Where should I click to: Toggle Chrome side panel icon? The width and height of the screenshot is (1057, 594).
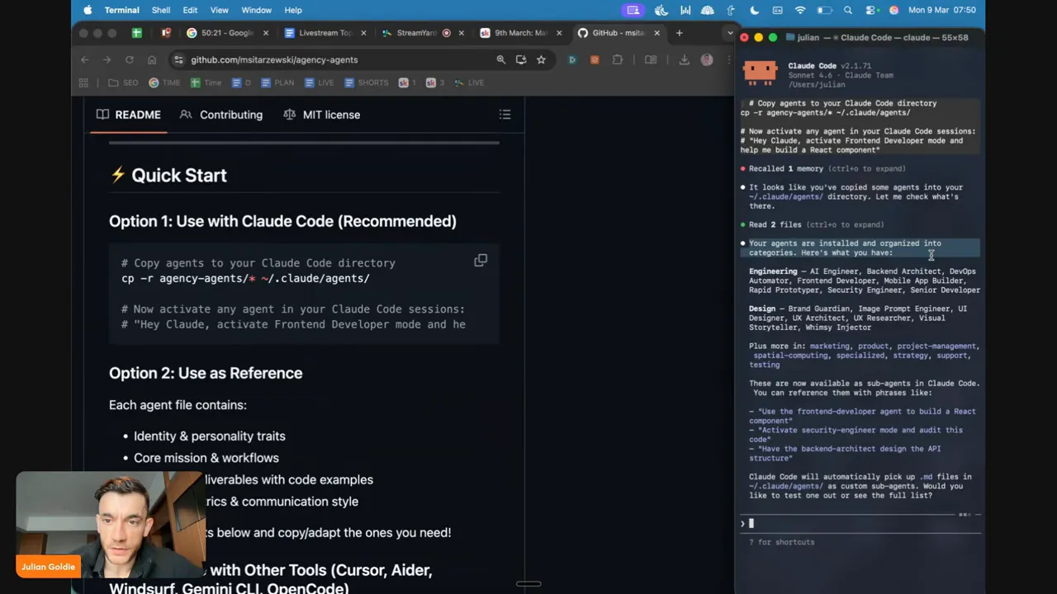click(651, 59)
